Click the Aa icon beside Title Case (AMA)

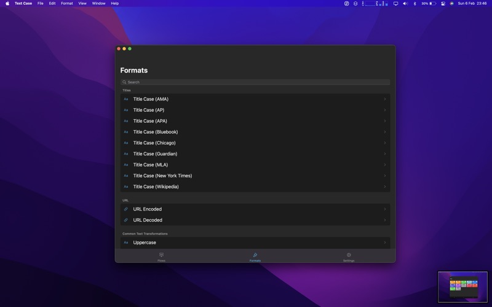tap(126, 99)
